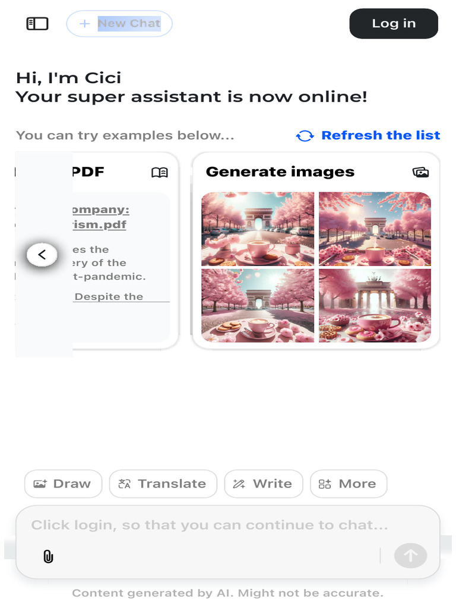This screenshot has width=456, height=608.
Task: Click the book icon on PDF card
Action: (x=159, y=172)
